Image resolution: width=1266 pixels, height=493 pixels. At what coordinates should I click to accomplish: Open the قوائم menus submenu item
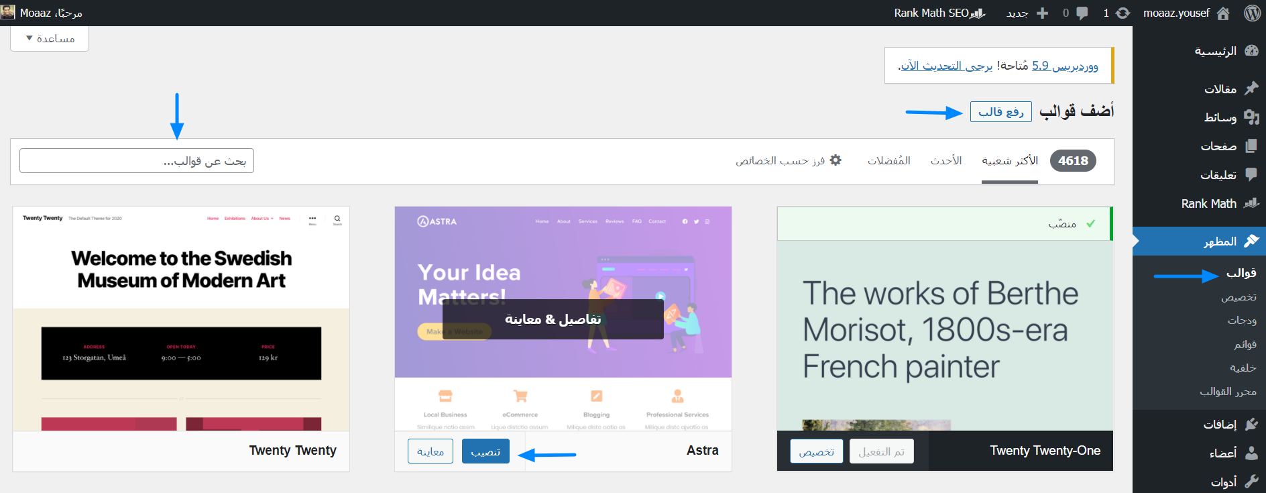1245,344
